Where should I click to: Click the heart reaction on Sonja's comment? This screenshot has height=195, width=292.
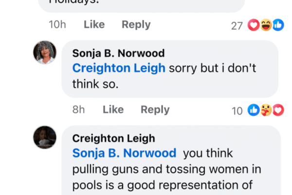click(278, 111)
